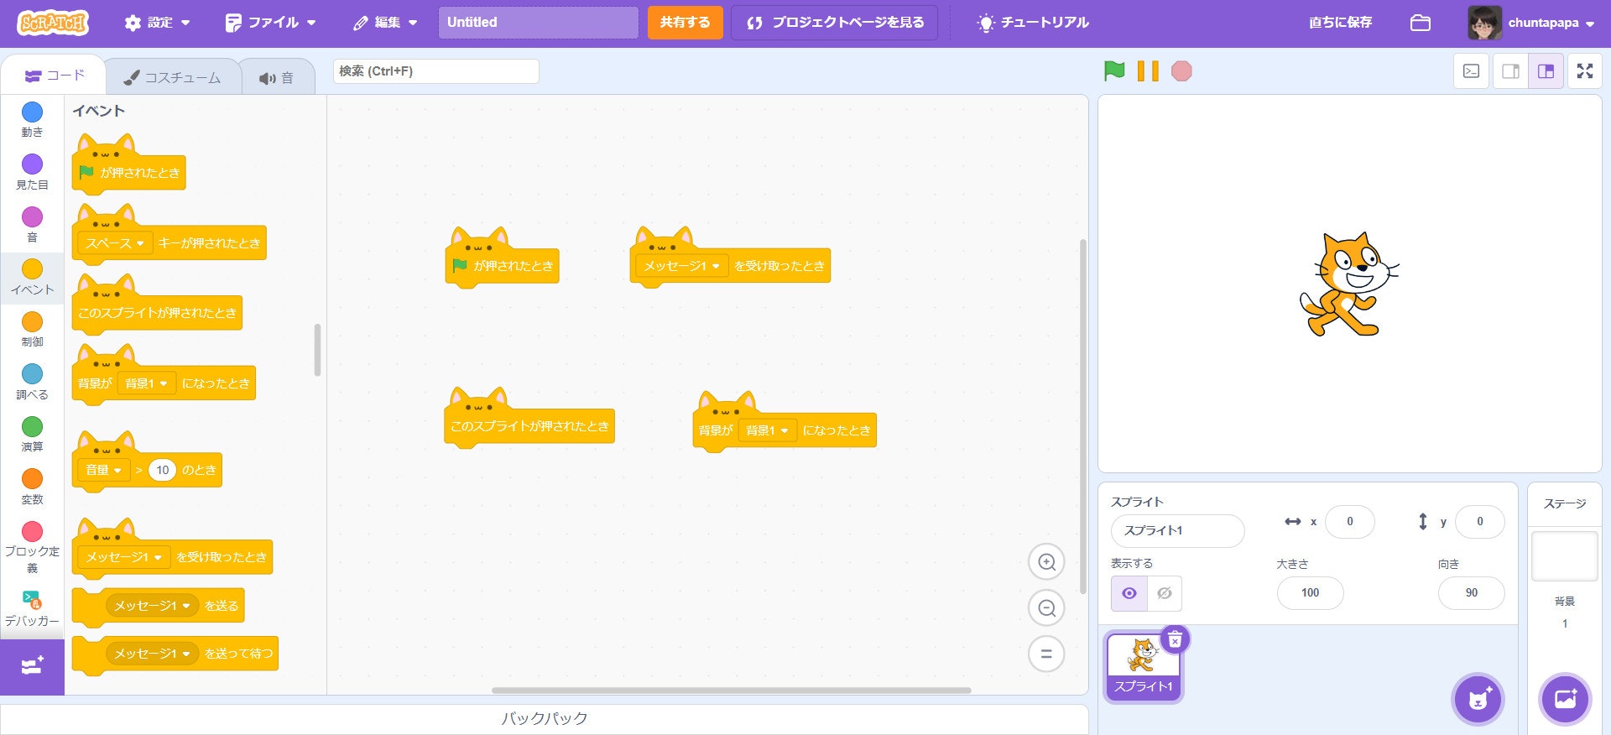1611x735 pixels.
Task: Open メッセージ1 dropdown in を送って待つ block
Action: 152,654
